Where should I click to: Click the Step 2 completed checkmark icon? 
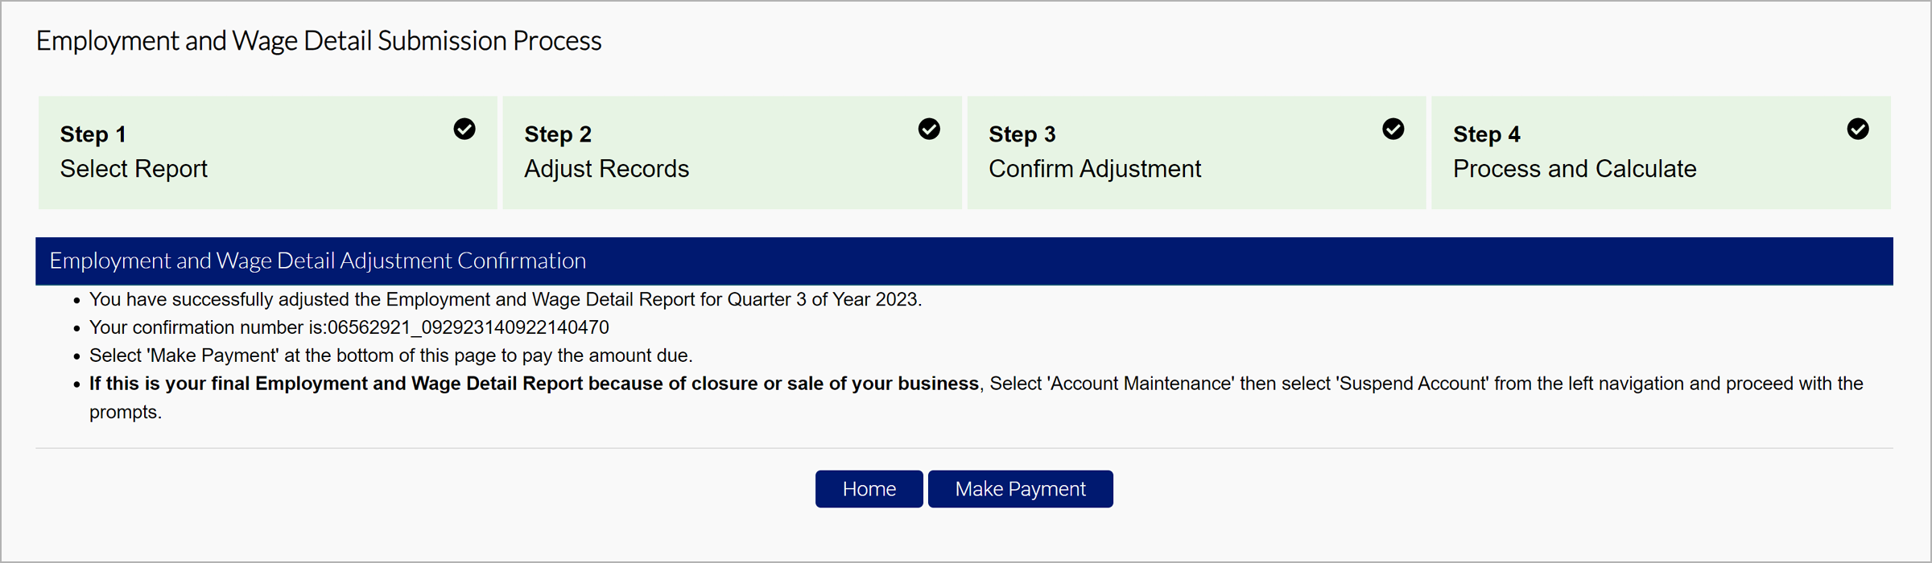(x=929, y=129)
